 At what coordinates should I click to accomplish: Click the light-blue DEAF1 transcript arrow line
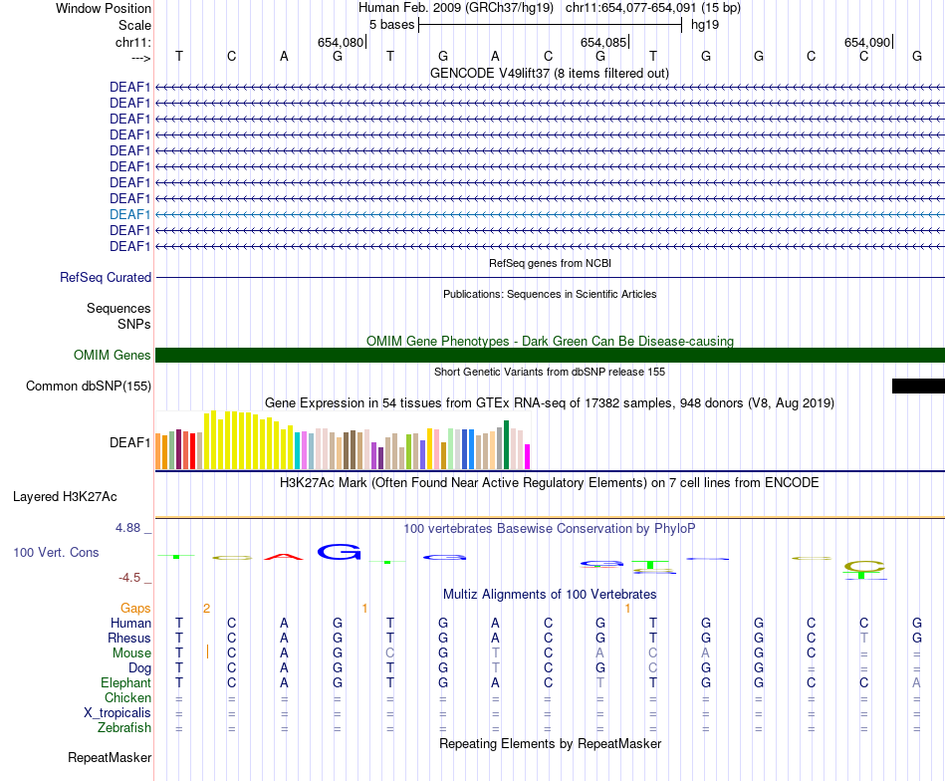pyautogui.click(x=550, y=214)
